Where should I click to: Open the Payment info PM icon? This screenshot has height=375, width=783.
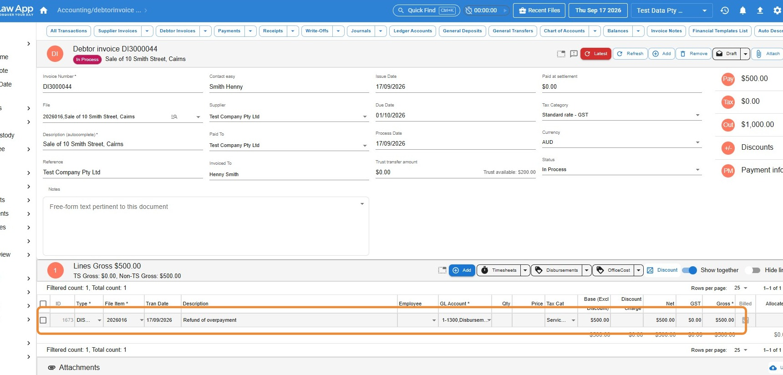pyautogui.click(x=728, y=171)
